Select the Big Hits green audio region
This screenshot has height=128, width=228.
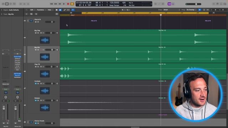pyautogui.click(x=143, y=54)
